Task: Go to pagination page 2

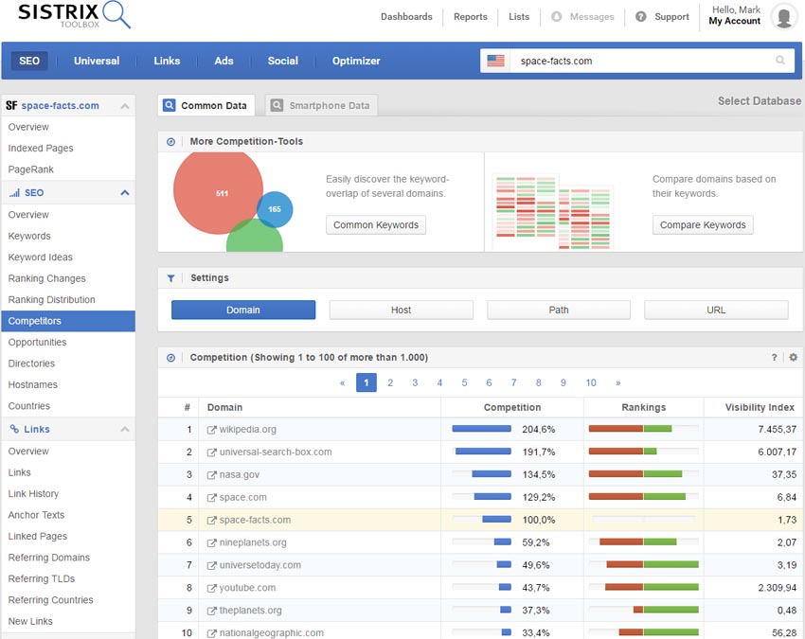Action: click(x=390, y=382)
